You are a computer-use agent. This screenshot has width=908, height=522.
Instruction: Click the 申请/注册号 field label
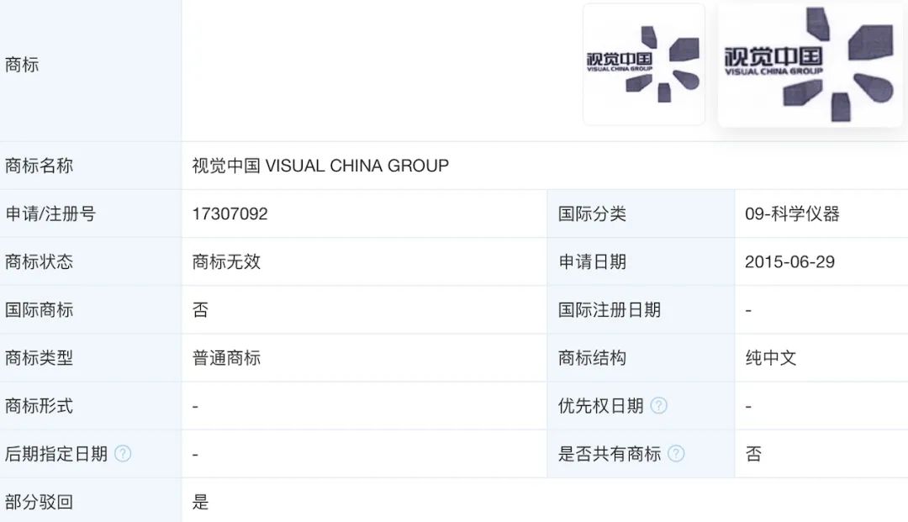click(x=50, y=214)
